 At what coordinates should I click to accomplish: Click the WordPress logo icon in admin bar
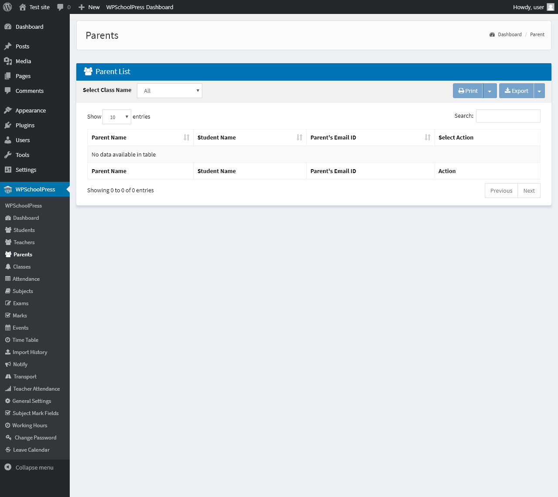(x=7, y=7)
